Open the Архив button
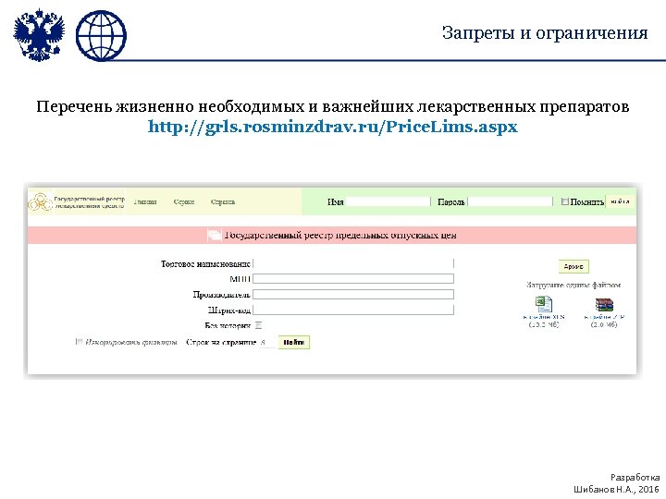Screen dimensions: 666x499 [573, 266]
